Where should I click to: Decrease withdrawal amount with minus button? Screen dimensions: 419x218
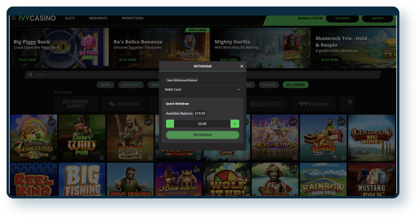[170, 124]
